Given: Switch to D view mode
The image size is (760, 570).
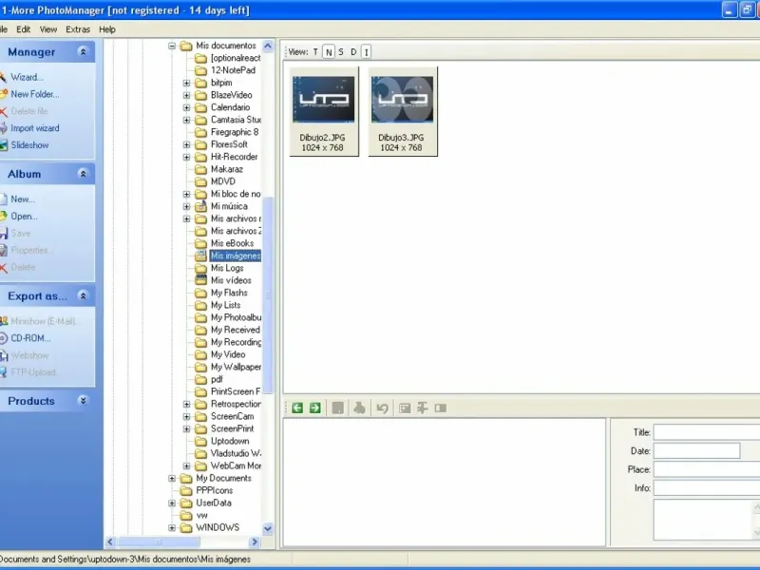Looking at the screenshot, I should tap(353, 52).
